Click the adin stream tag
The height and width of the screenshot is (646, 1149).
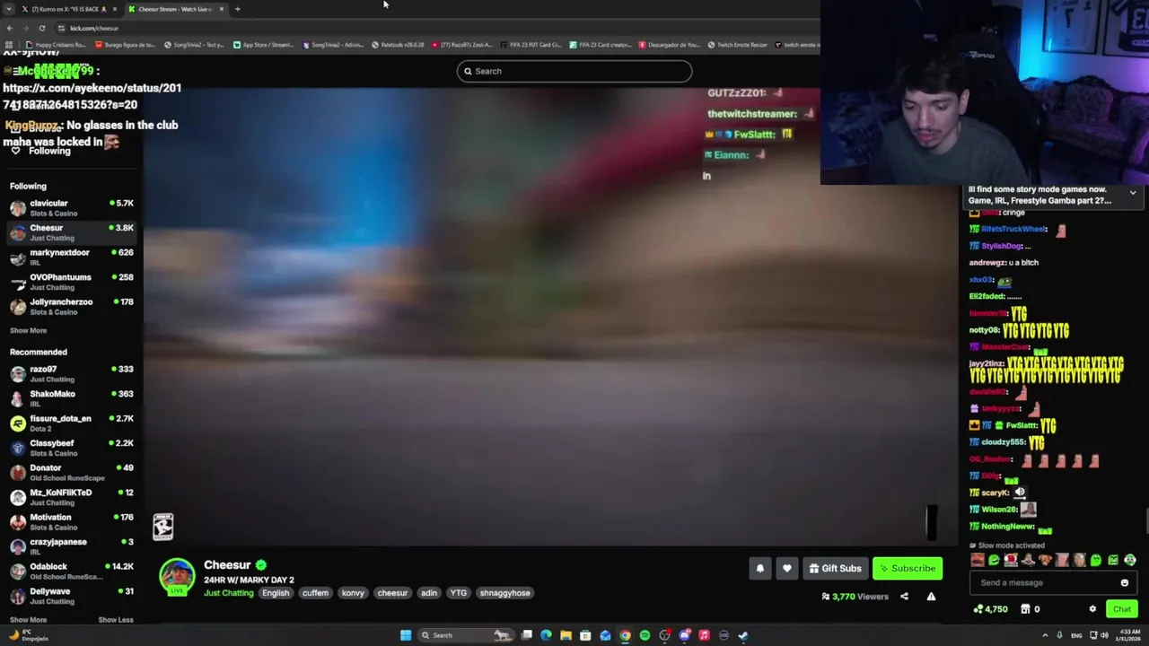(x=429, y=593)
